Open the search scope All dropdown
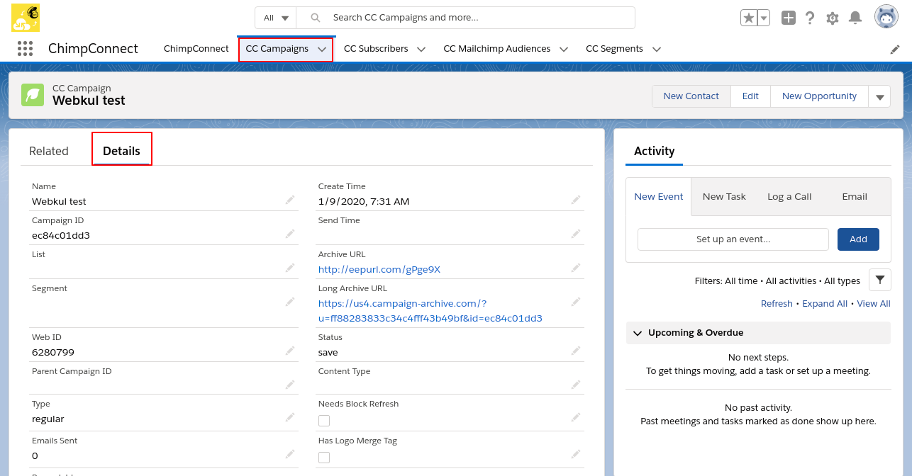 (x=276, y=18)
